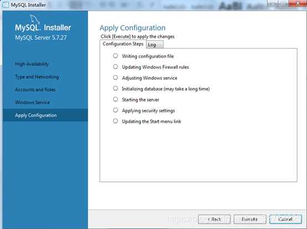Screen dimensions: 307x229
Task: Select the Starting the server indicator
Action: click(x=115, y=99)
